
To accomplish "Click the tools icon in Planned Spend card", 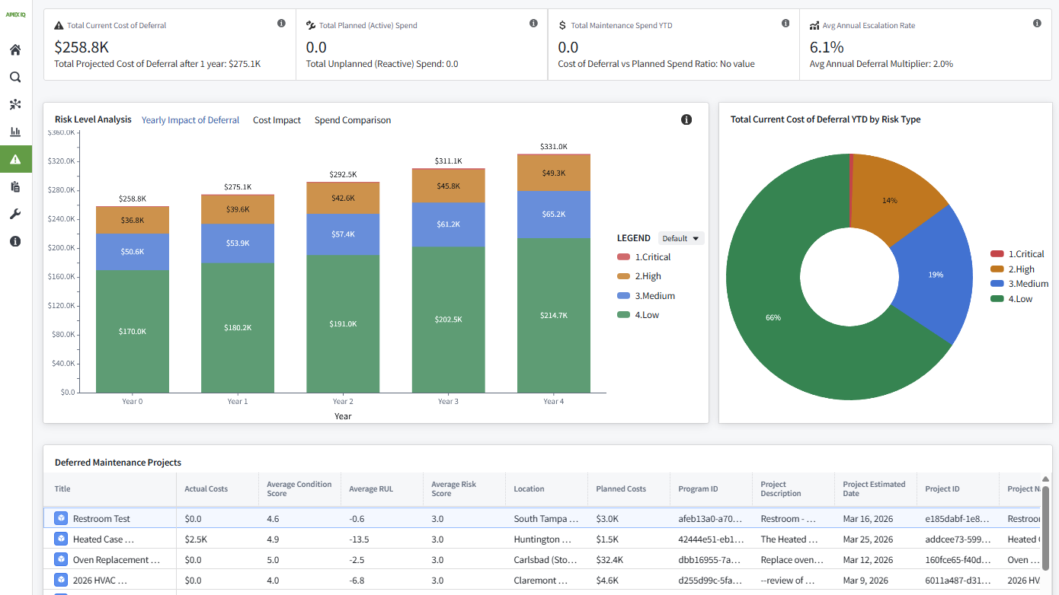I will click(311, 25).
